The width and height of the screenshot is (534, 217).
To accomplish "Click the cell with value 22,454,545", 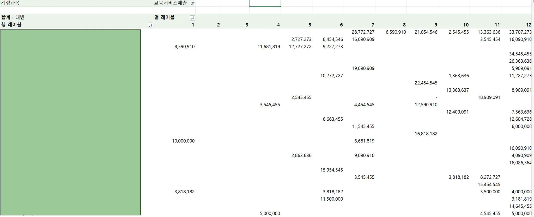I will pos(426,83).
